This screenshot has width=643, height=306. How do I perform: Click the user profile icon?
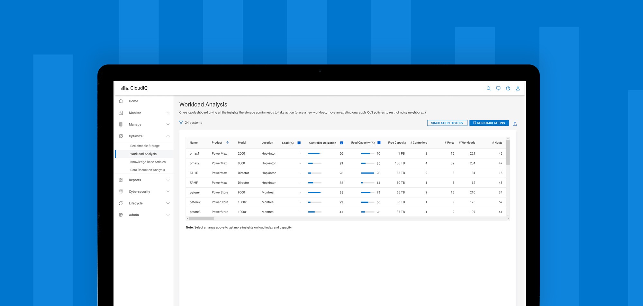click(x=518, y=88)
